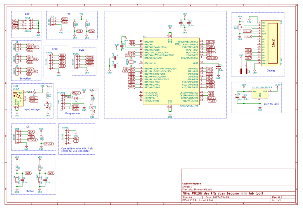Image resolution: width=303 pixels, height=210 pixels.
Task: Click the cytanworkspace label in the title block
Action: click(192, 183)
